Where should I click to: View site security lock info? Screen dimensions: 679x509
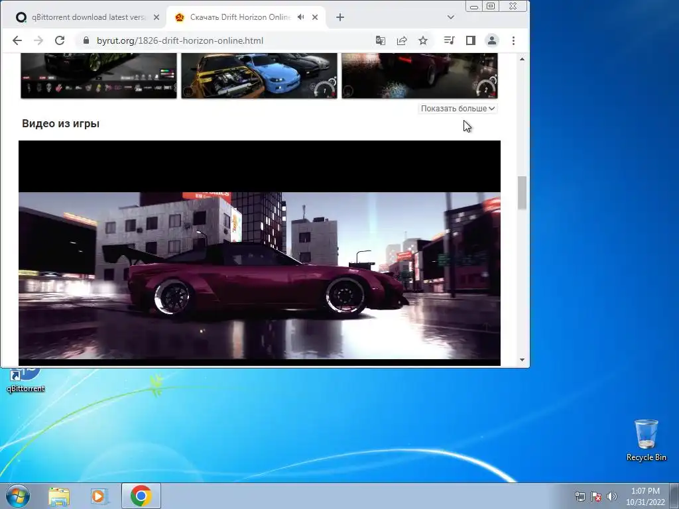point(86,40)
